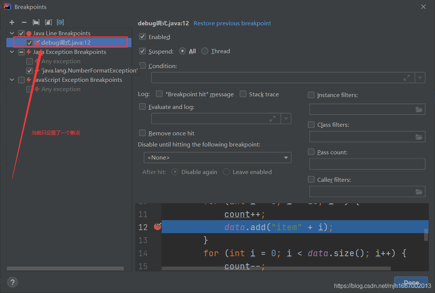435x293 pixels.
Task: Click Restore previous breakpoint link
Action: click(x=232, y=23)
